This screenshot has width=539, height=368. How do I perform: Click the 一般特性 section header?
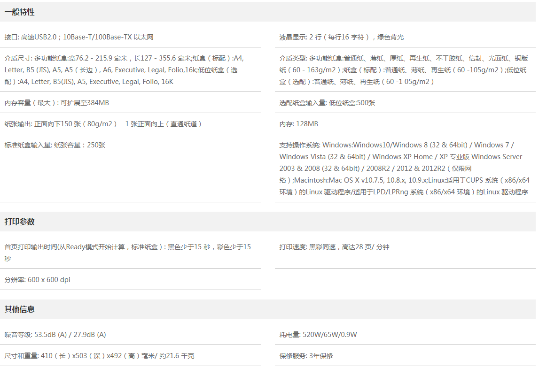coord(20,12)
